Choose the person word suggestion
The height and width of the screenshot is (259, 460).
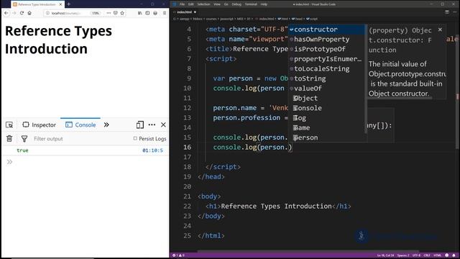click(326, 137)
